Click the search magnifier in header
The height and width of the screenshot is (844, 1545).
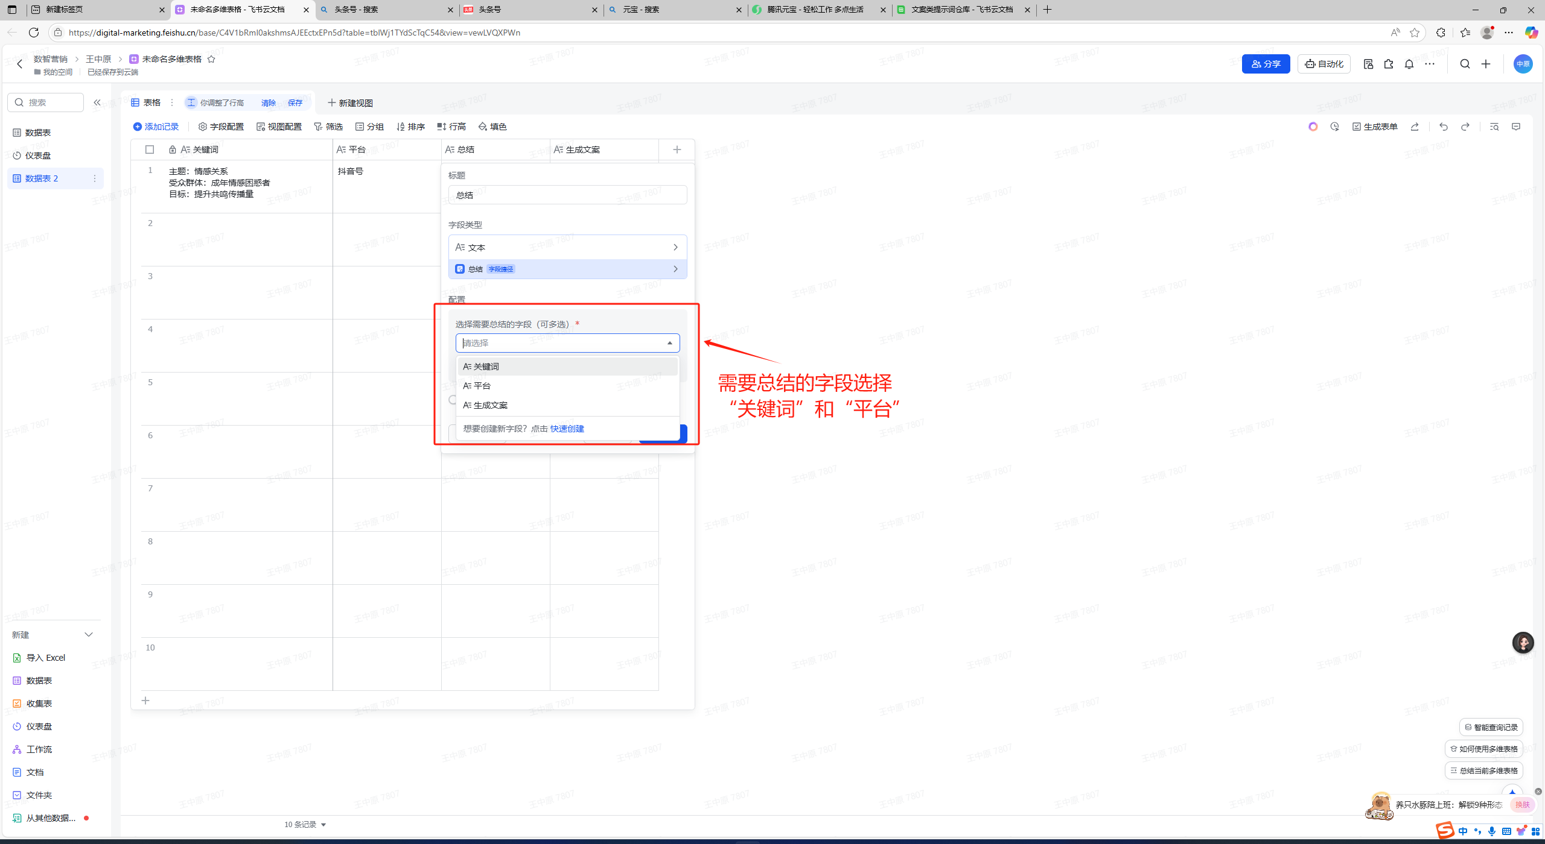point(1465,64)
